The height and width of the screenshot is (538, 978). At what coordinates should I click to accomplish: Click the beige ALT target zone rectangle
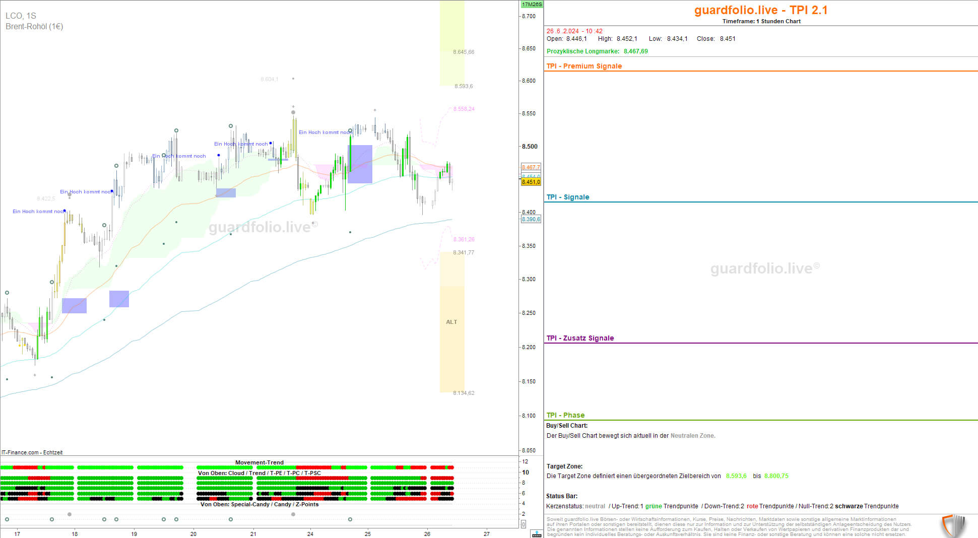click(452, 322)
